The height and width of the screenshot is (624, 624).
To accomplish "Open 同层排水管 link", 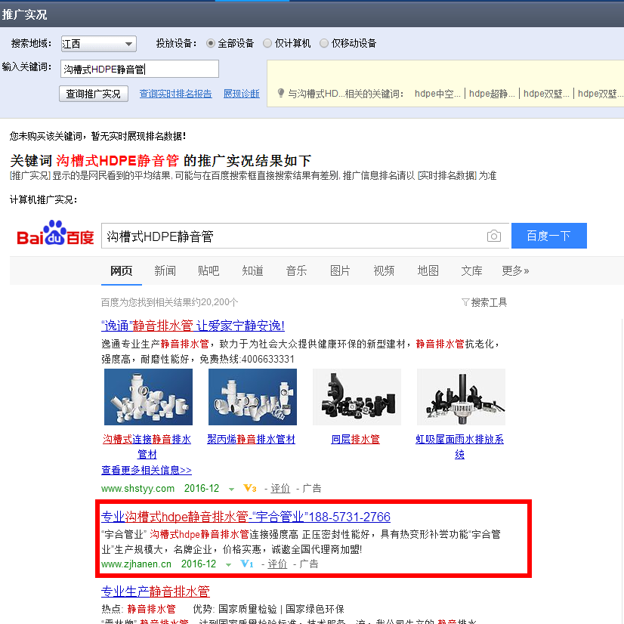I will (x=355, y=440).
